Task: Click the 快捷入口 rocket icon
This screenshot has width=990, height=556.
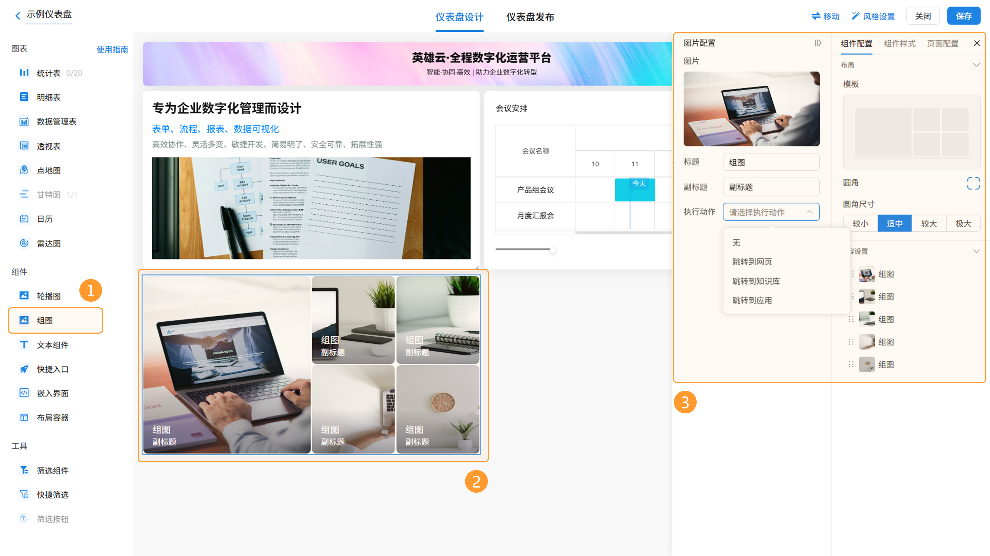Action: point(24,369)
